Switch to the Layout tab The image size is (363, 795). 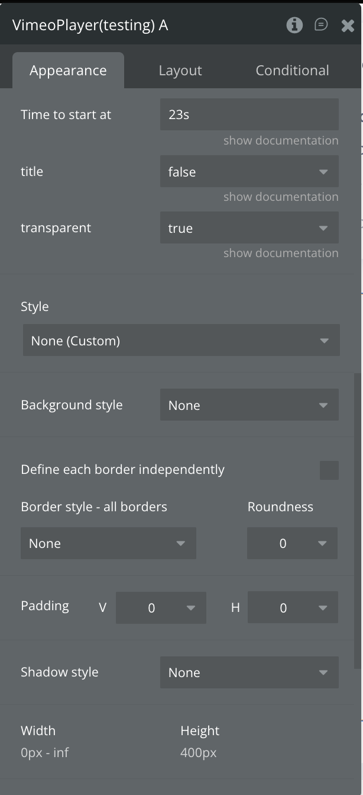tap(180, 70)
